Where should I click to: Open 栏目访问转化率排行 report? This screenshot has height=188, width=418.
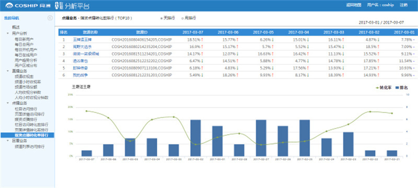31,125
